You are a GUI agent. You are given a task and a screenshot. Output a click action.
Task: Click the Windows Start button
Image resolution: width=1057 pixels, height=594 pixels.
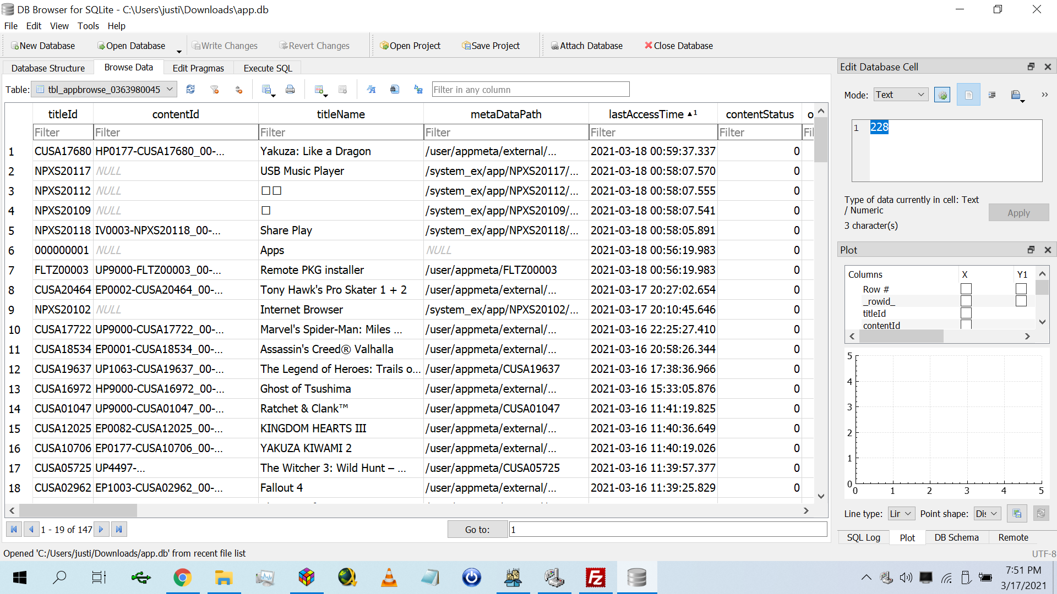point(20,577)
